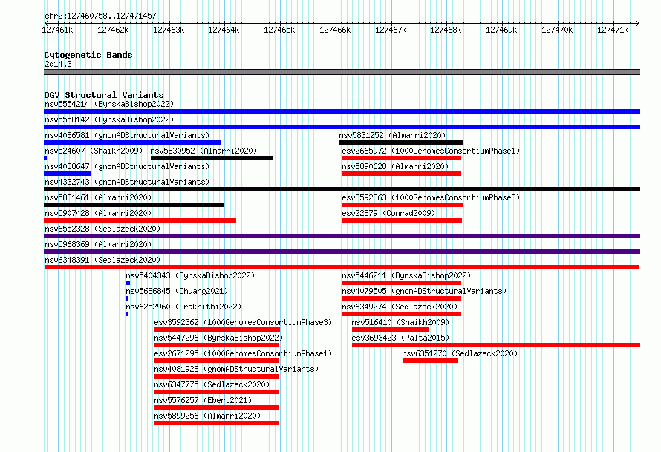Image resolution: width=661 pixels, height=452 pixels.
Task: Select nsv4079505 (gnomADStructuralVariants) label
Action: coord(424,291)
